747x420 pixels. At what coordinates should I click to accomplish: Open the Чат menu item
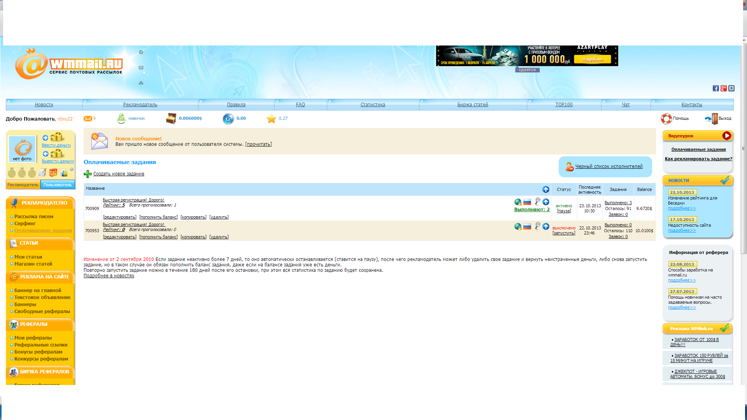626,105
